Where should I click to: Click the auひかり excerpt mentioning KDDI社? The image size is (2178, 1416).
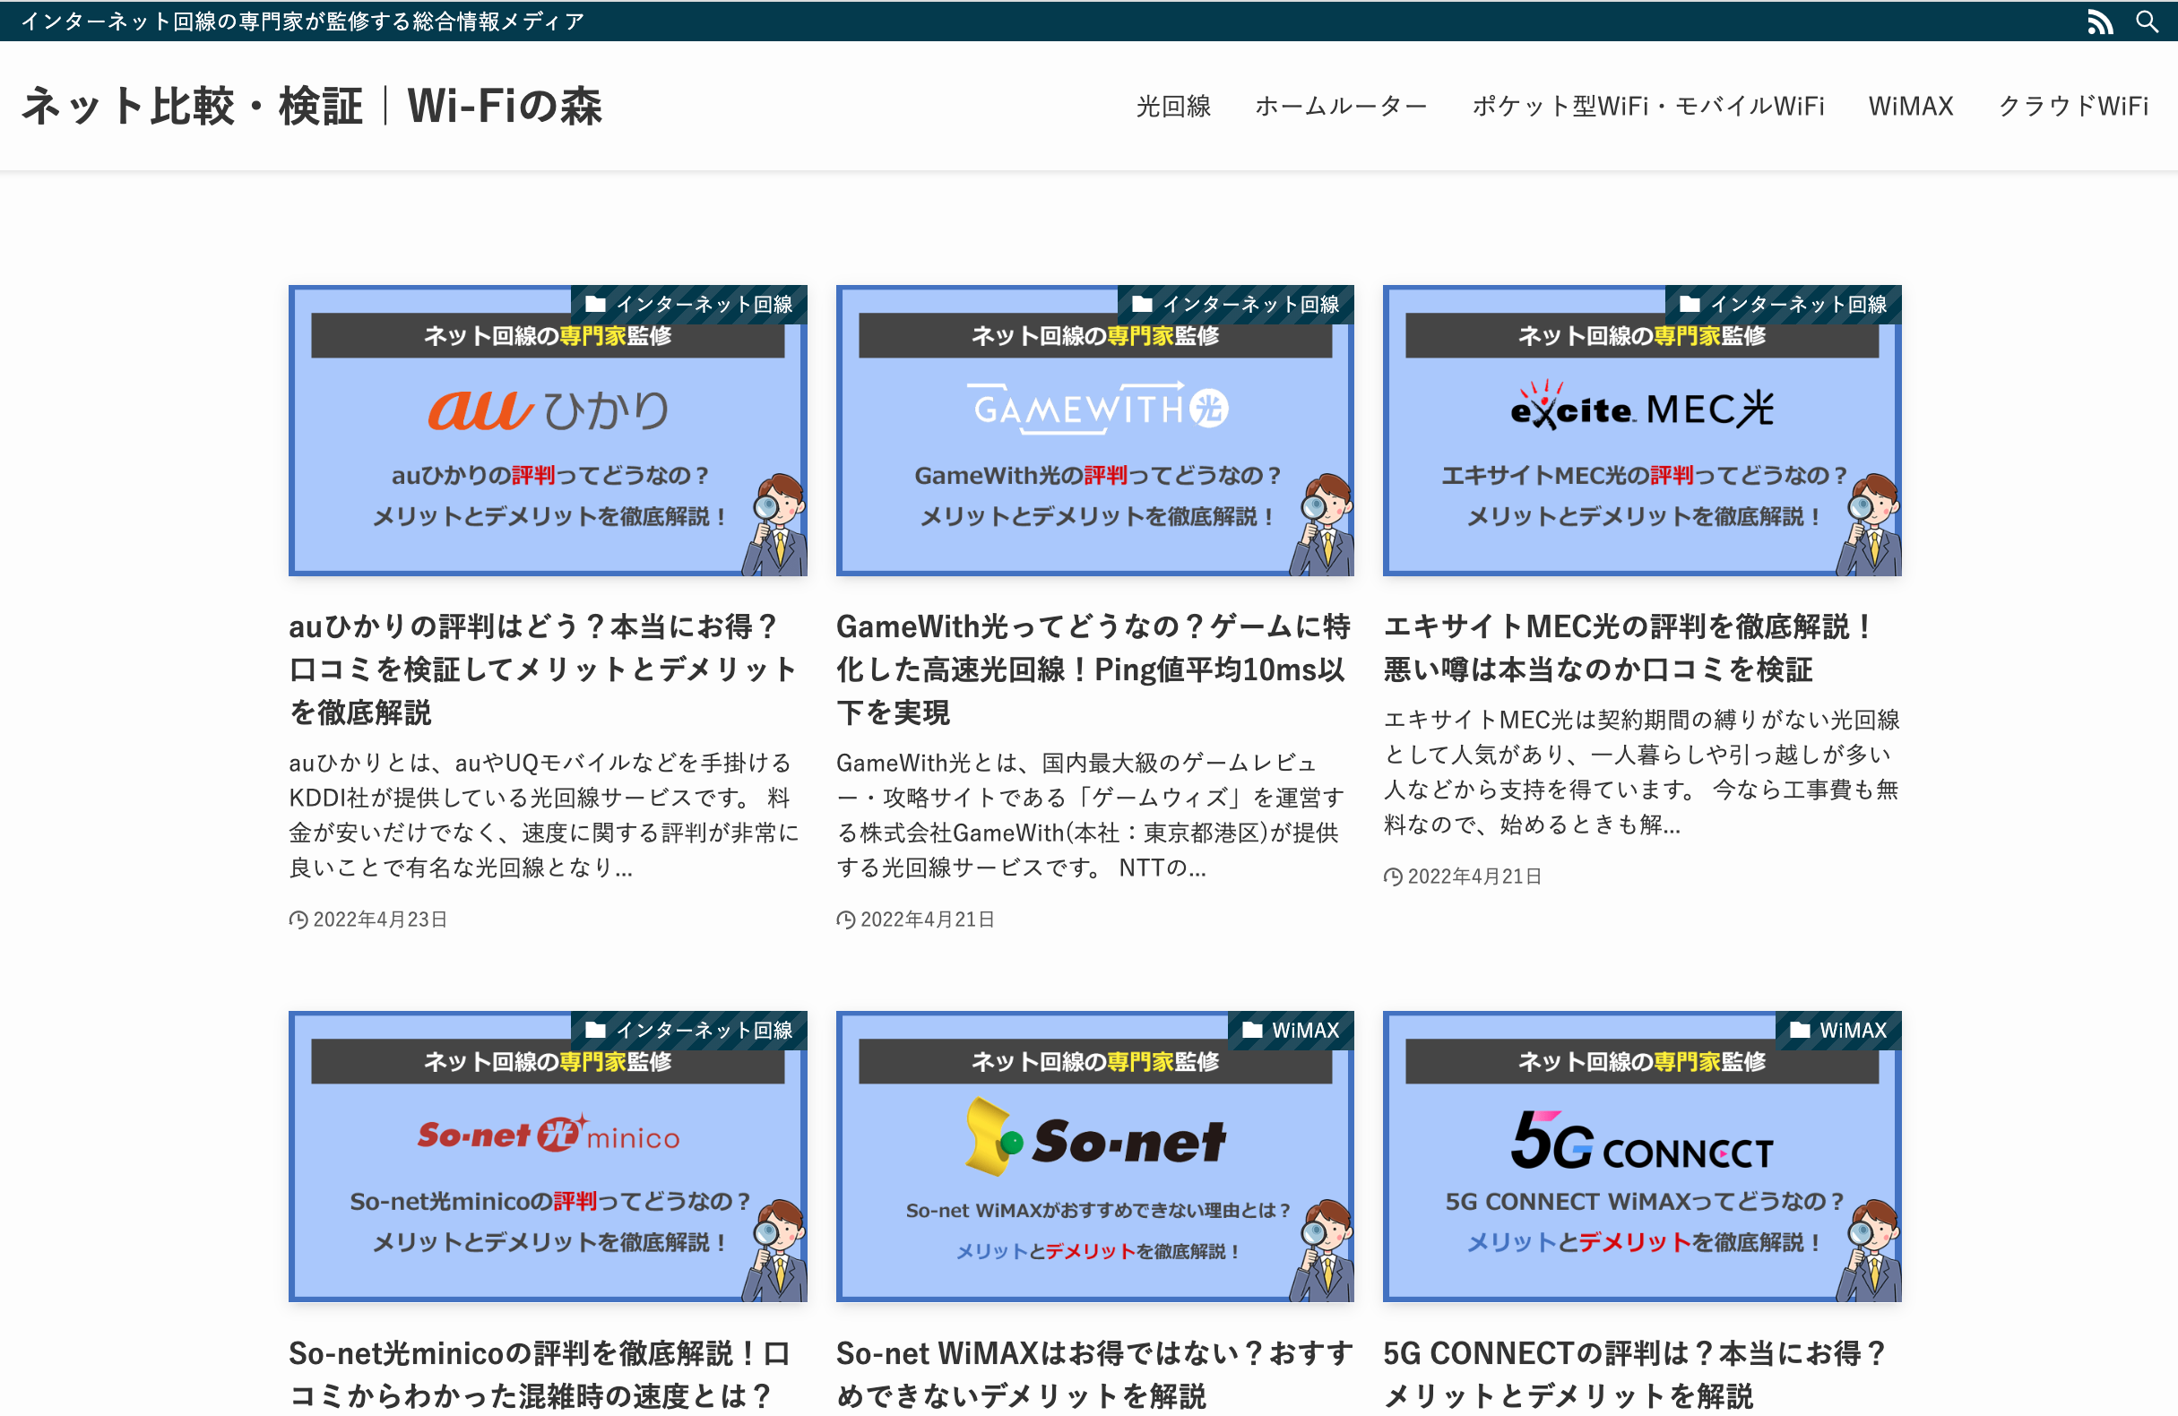[545, 815]
